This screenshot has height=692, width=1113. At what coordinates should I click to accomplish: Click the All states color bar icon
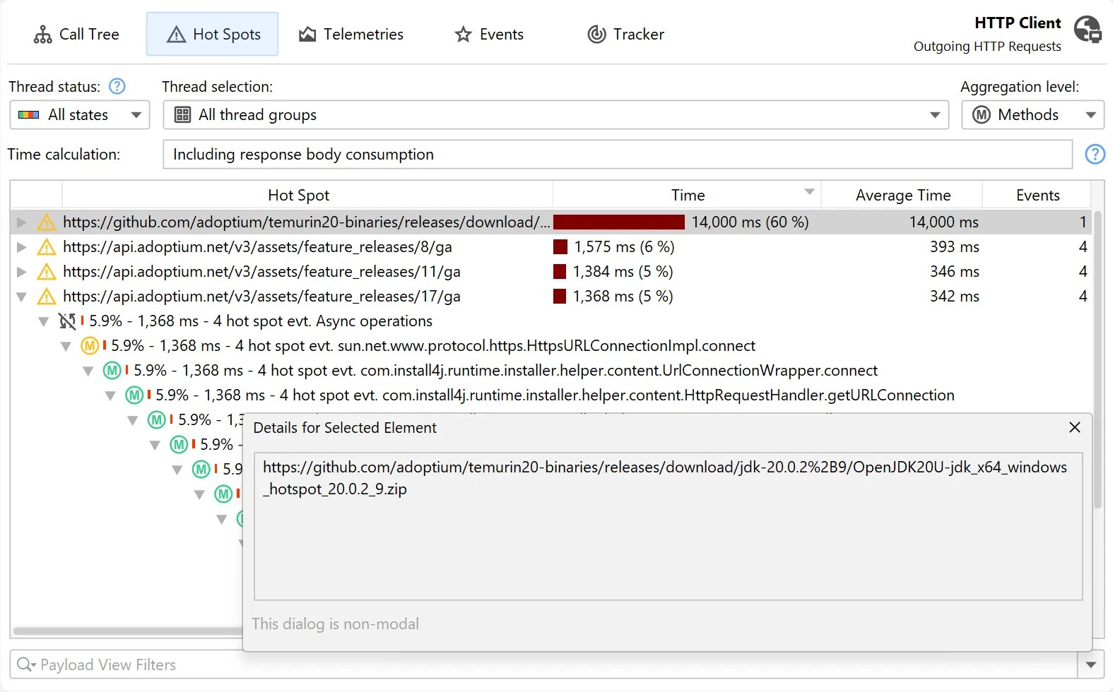click(28, 115)
